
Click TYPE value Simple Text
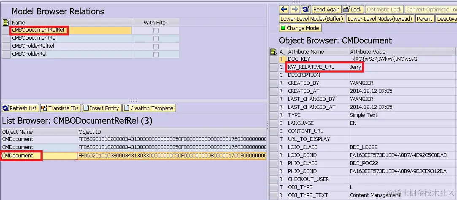tap(363, 115)
